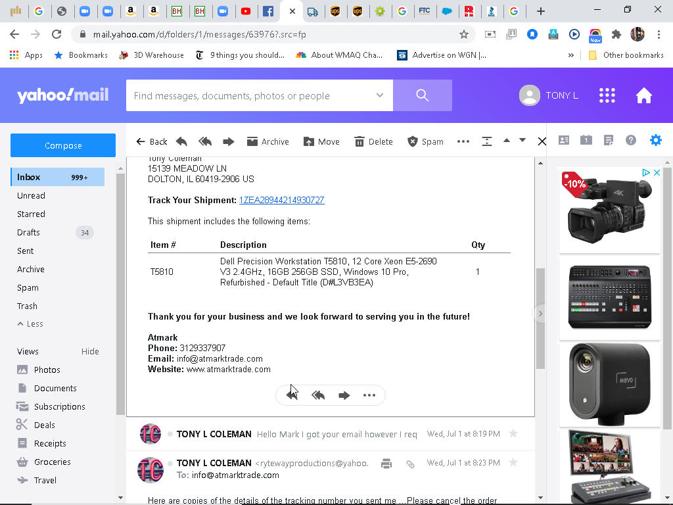Open the Photos view
This screenshot has height=505, width=673.
tap(39, 370)
